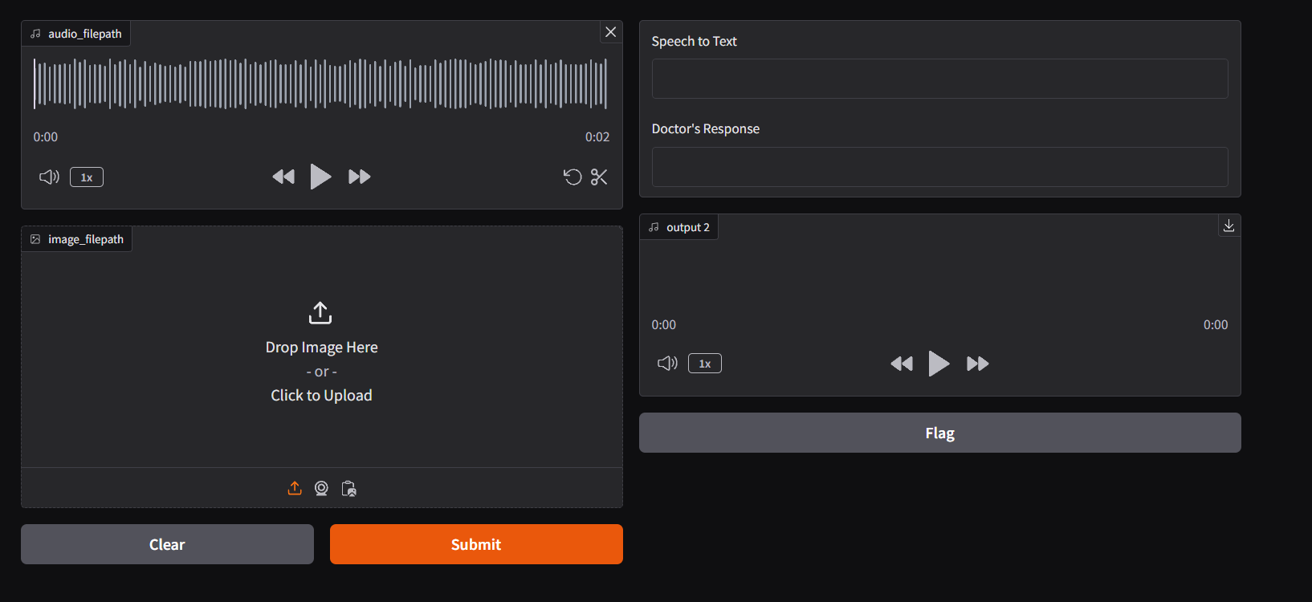Screen dimensions: 1312x602
Task: Undo audio edits with the reset icon
Action: 572,177
